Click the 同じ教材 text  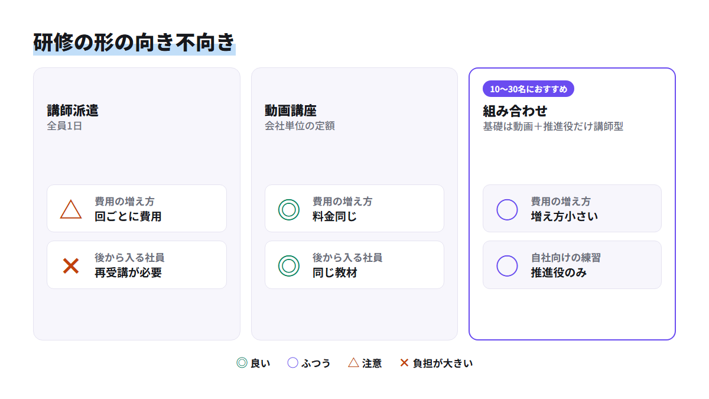click(335, 273)
